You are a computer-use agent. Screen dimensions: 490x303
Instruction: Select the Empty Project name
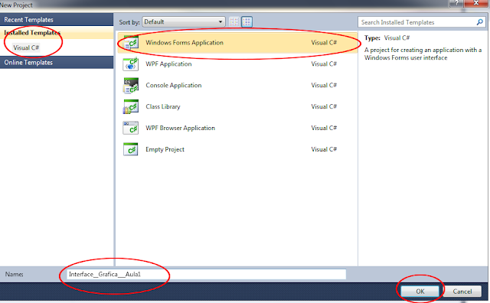coord(165,150)
